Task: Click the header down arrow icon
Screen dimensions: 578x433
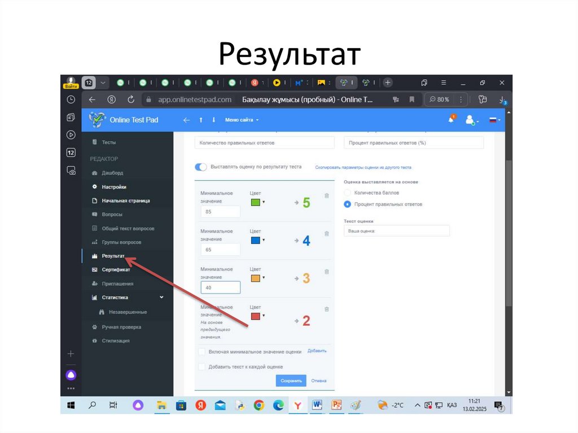Action: [x=214, y=120]
